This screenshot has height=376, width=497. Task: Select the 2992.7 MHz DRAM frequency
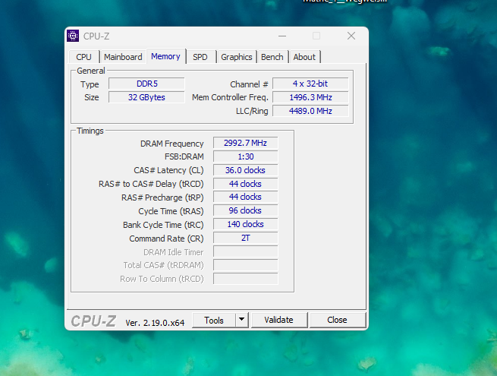point(245,143)
